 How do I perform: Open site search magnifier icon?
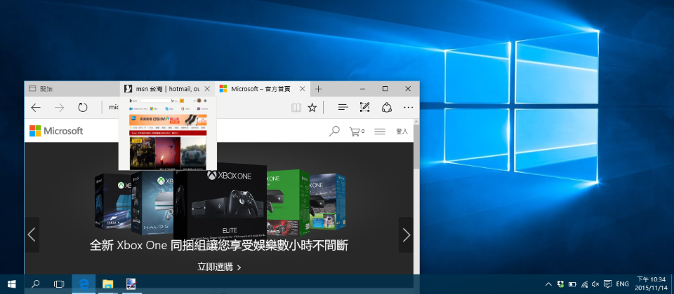[x=334, y=131]
